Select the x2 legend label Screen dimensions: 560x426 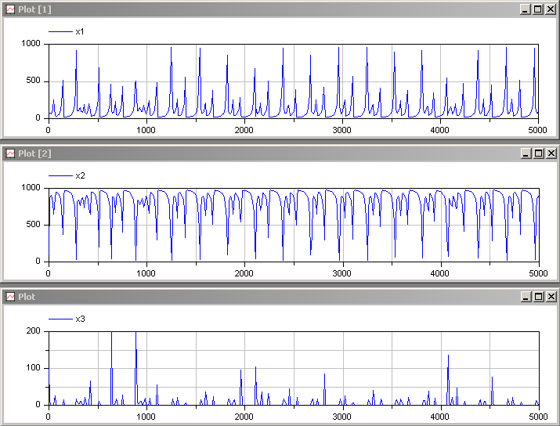(x=80, y=176)
